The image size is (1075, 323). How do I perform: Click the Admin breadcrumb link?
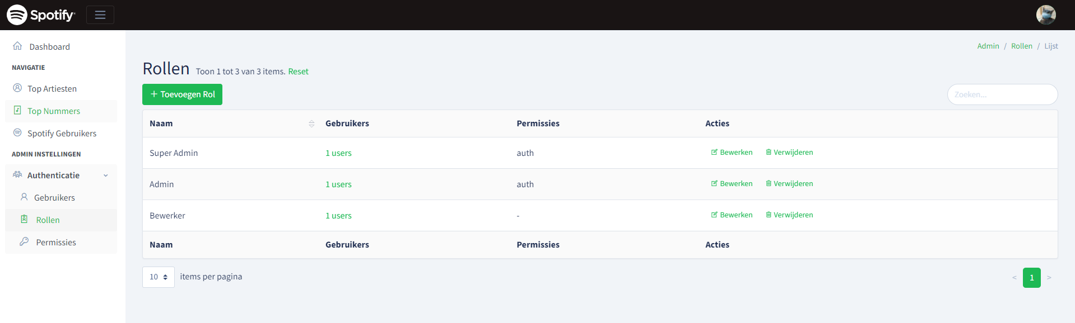coord(988,46)
